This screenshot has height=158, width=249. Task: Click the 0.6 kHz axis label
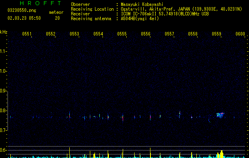coord(3,150)
